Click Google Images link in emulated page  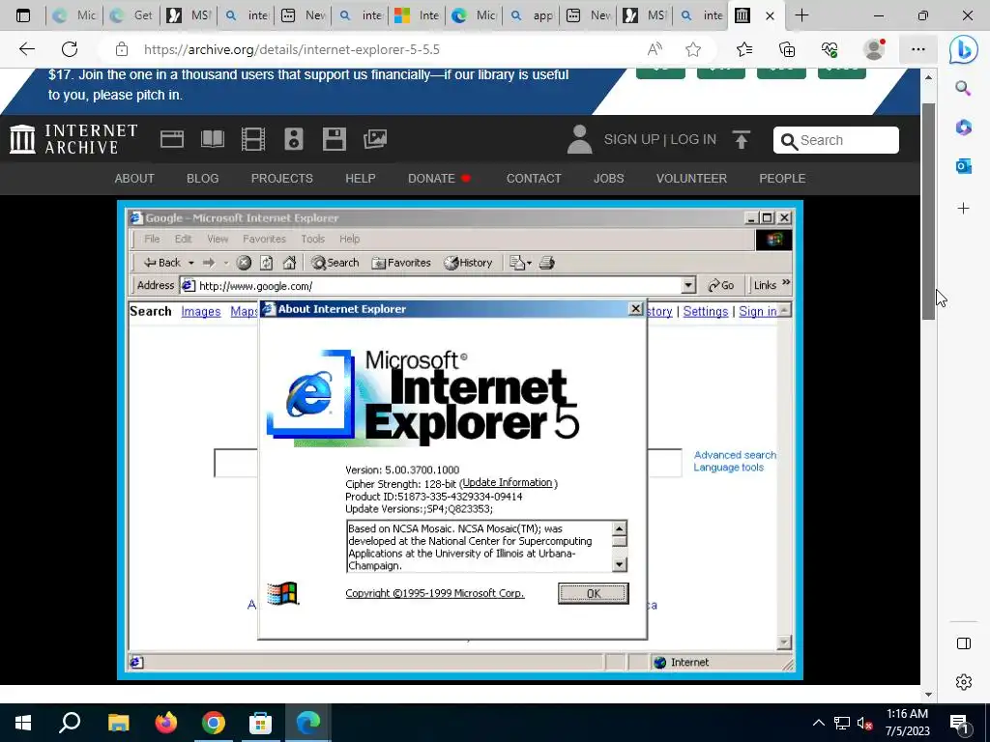[x=201, y=312]
